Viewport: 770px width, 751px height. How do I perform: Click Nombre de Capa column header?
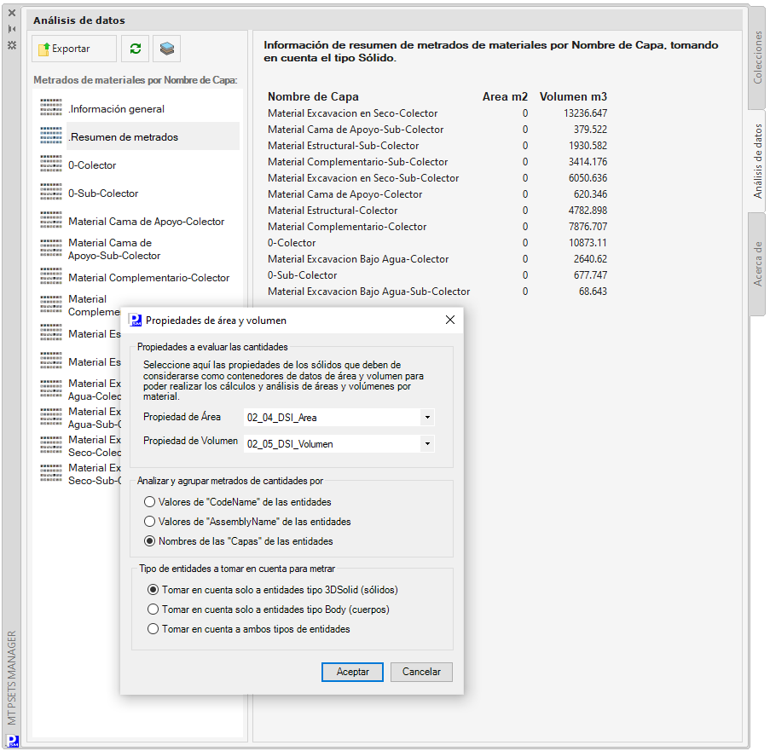coord(313,96)
